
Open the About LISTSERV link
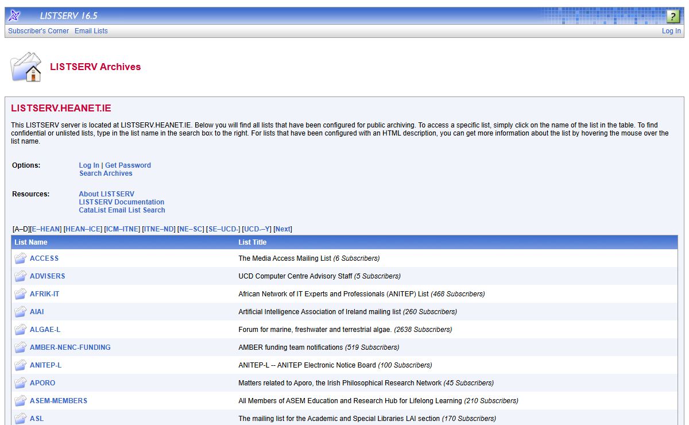coord(107,194)
